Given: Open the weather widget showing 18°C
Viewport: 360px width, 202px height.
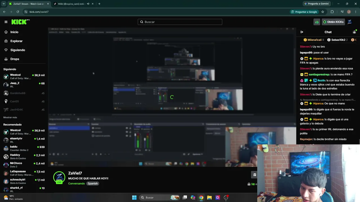Looking at the screenshot, I should (x=13, y=198).
